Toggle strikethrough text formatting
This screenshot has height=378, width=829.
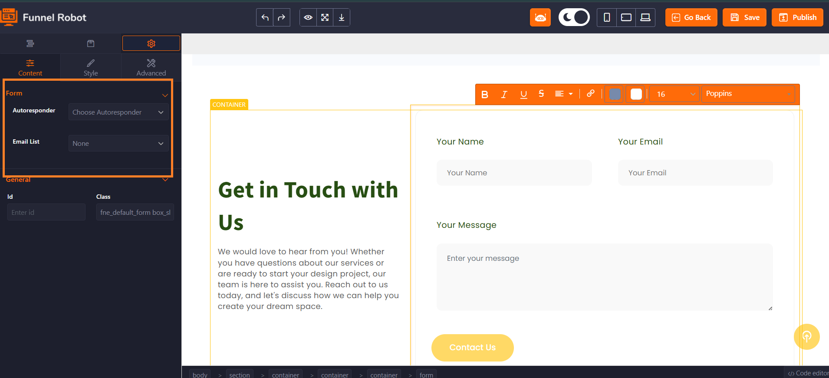(x=541, y=94)
